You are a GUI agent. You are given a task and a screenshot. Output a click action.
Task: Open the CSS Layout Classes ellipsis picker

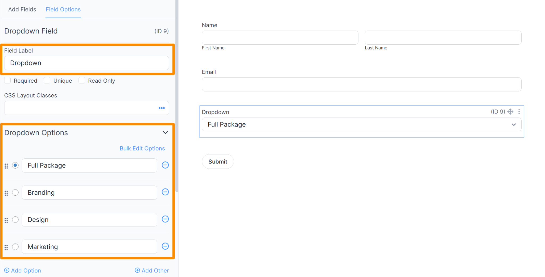pyautogui.click(x=162, y=108)
